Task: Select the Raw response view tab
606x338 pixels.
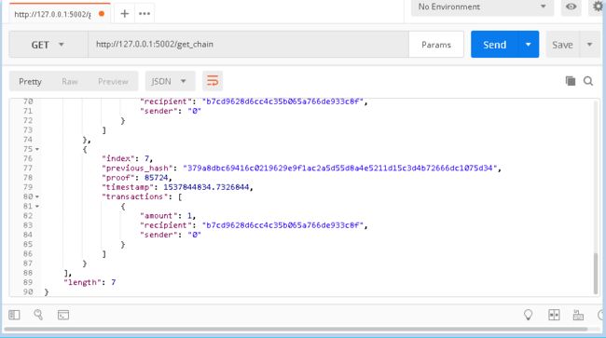Action: 70,81
